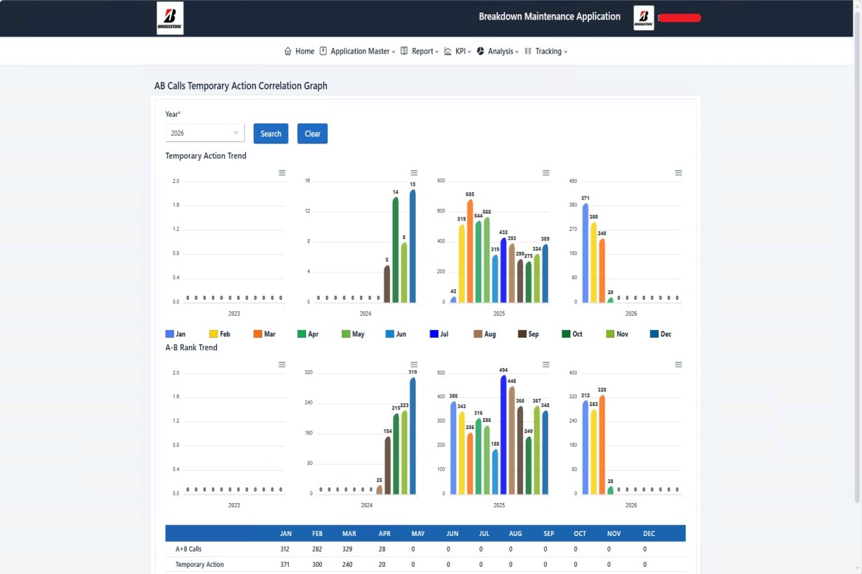
Task: Open hamburger menu of 2025 Temporary Action chart
Action: click(546, 173)
